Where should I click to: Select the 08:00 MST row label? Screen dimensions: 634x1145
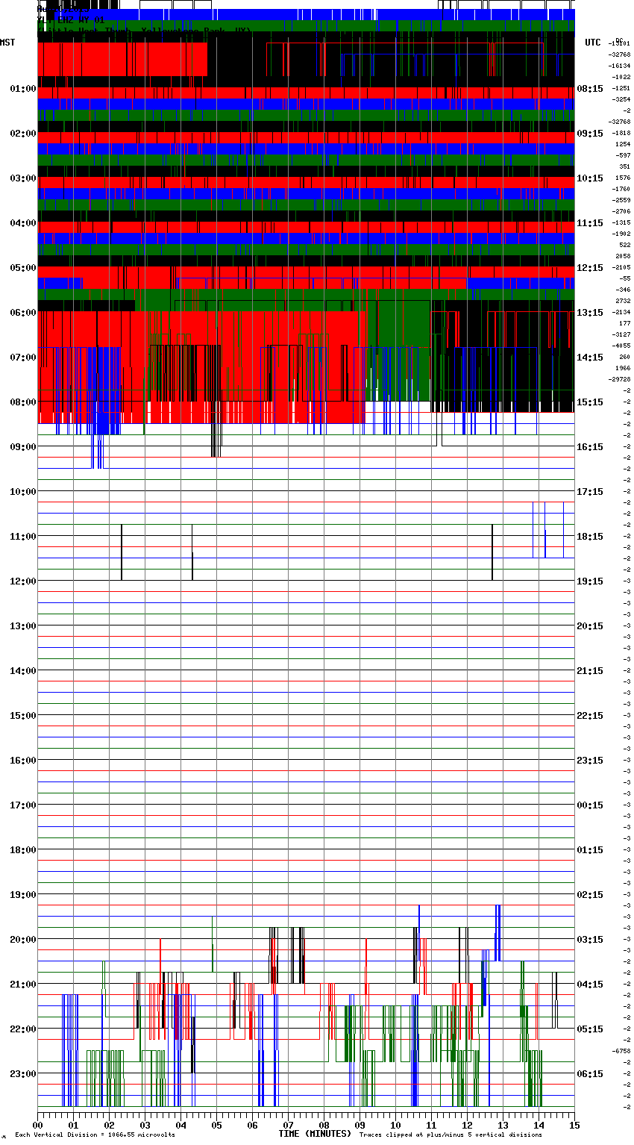point(23,402)
